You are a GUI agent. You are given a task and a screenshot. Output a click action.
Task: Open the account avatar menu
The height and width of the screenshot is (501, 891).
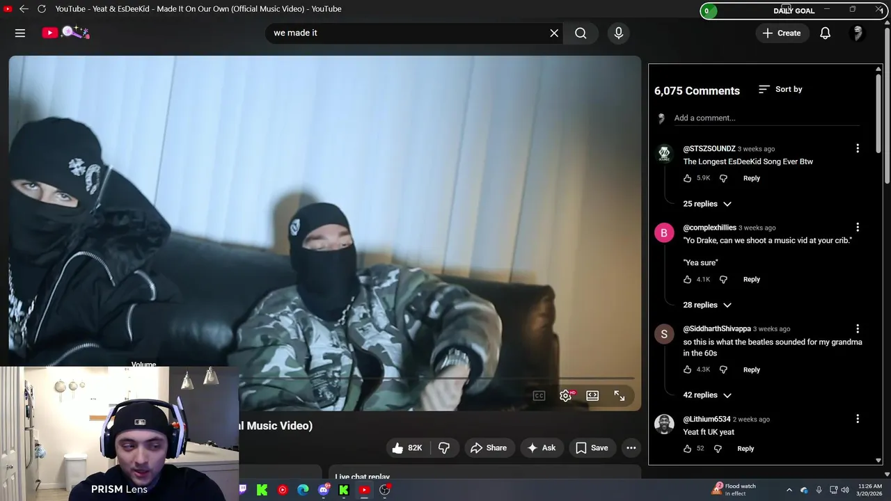click(858, 33)
